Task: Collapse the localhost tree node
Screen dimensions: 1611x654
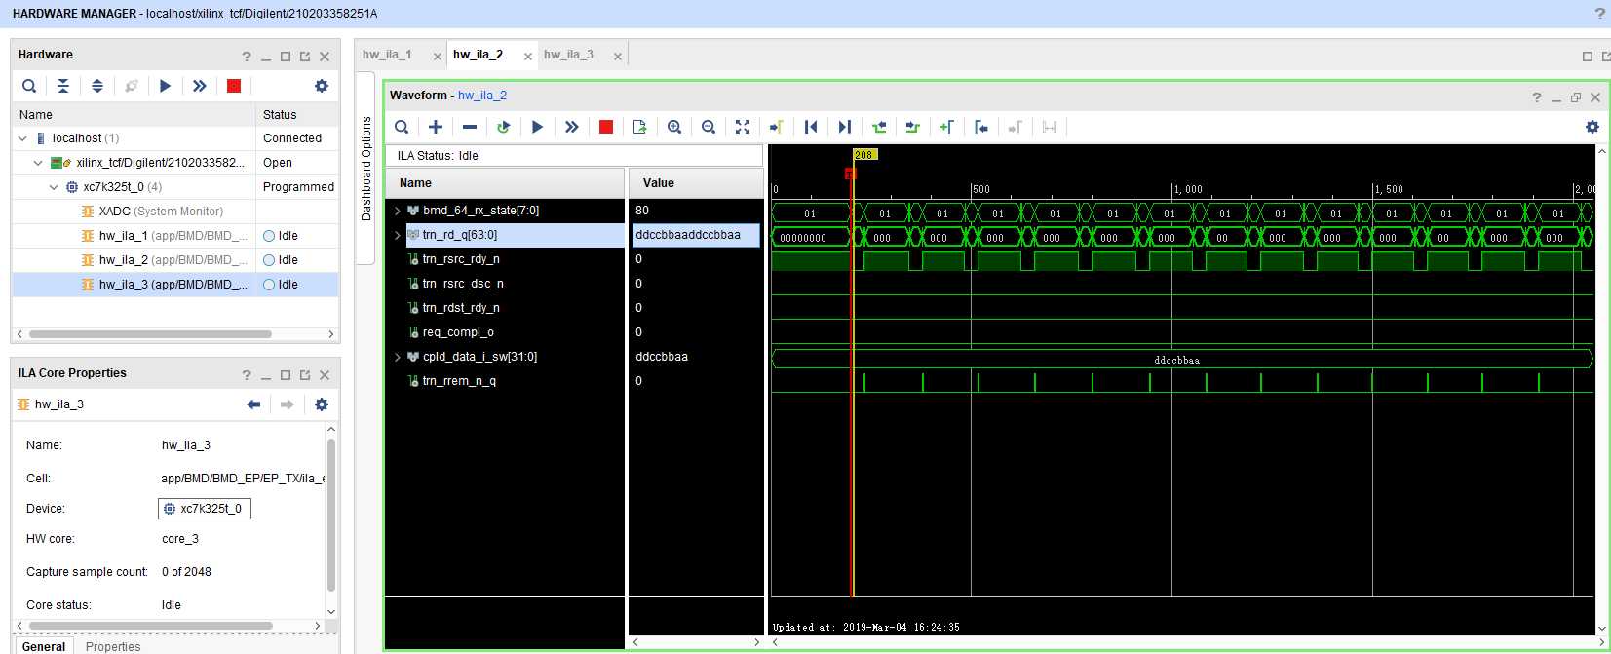Action: pyautogui.click(x=22, y=138)
